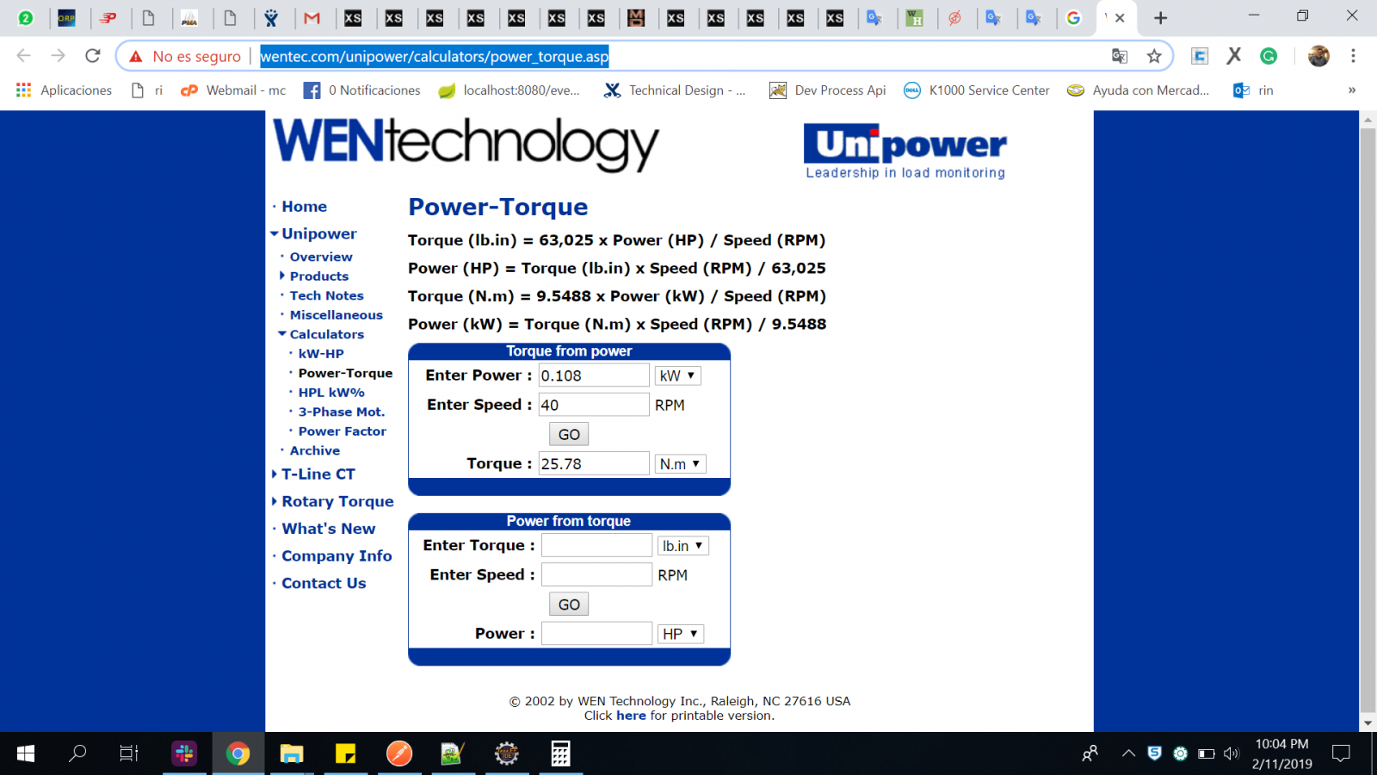
Task: Click the WENtechnology logo
Action: click(466, 144)
